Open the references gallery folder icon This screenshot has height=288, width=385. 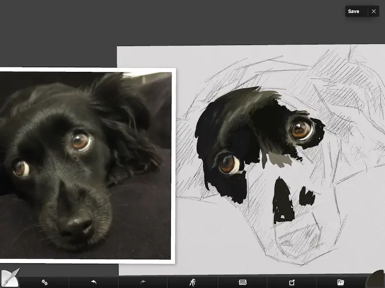click(x=340, y=282)
